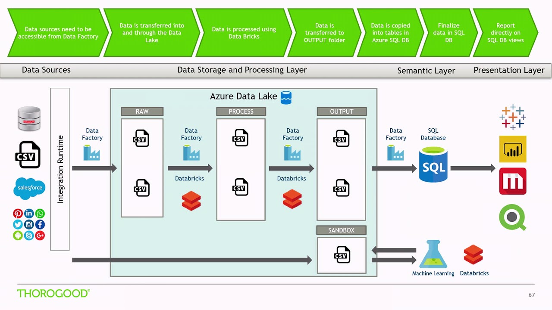Click the Databricks icon beside Machine Learning
The width and height of the screenshot is (552, 310).
[x=474, y=254]
